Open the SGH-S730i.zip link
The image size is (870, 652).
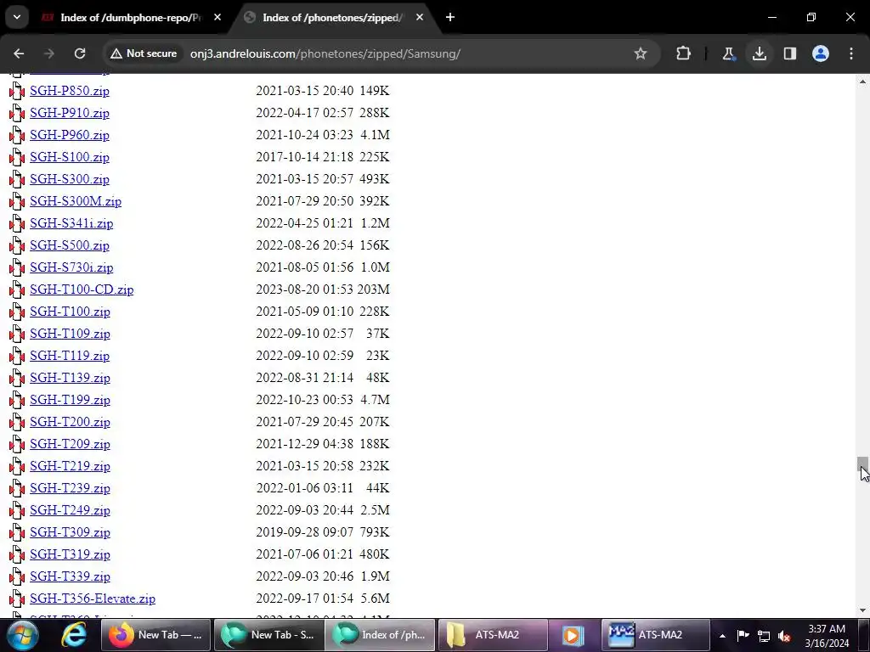click(x=71, y=267)
